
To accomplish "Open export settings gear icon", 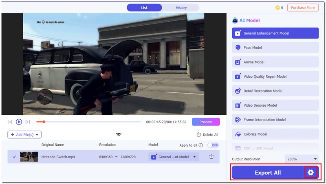I will (x=311, y=173).
